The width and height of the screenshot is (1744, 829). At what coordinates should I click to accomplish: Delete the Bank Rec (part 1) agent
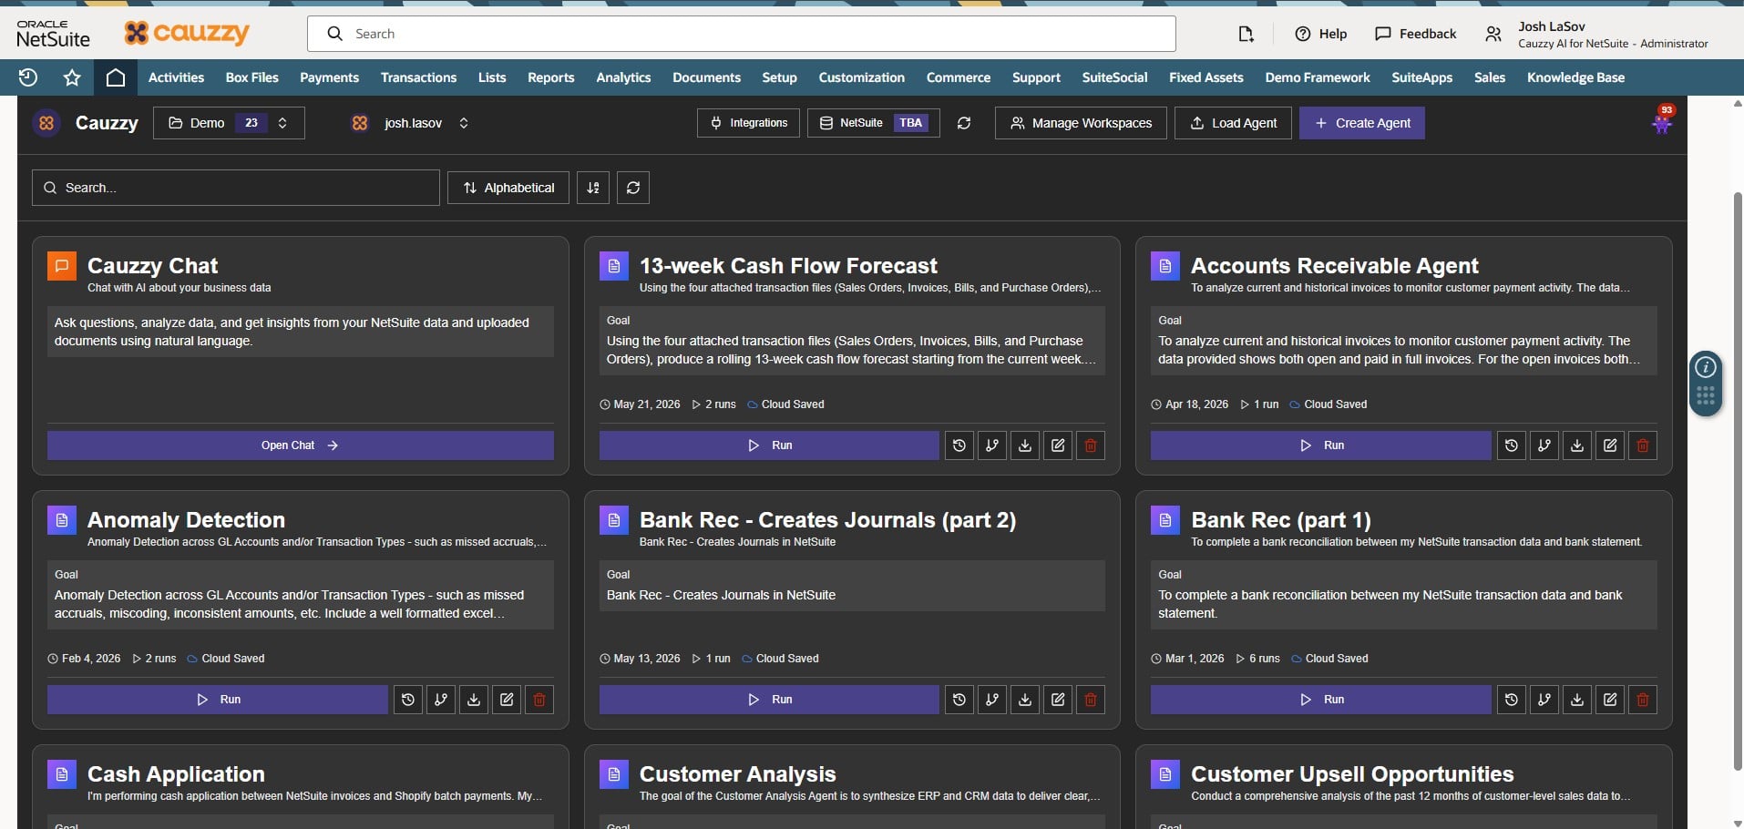click(1643, 700)
